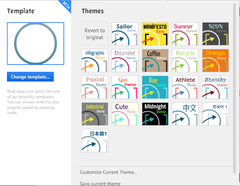
Task: Choose the Chinese 中文 theme
Action: click(185, 114)
